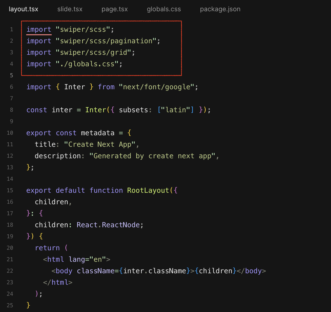Screen dimensions: 331x312
Task: Click line number 15 in the gutter
Action: coord(10,190)
